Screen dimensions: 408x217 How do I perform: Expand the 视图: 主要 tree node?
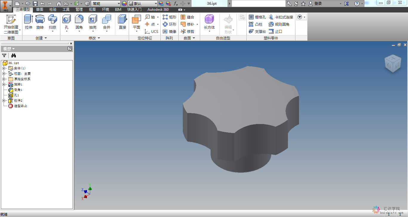(x=4, y=74)
